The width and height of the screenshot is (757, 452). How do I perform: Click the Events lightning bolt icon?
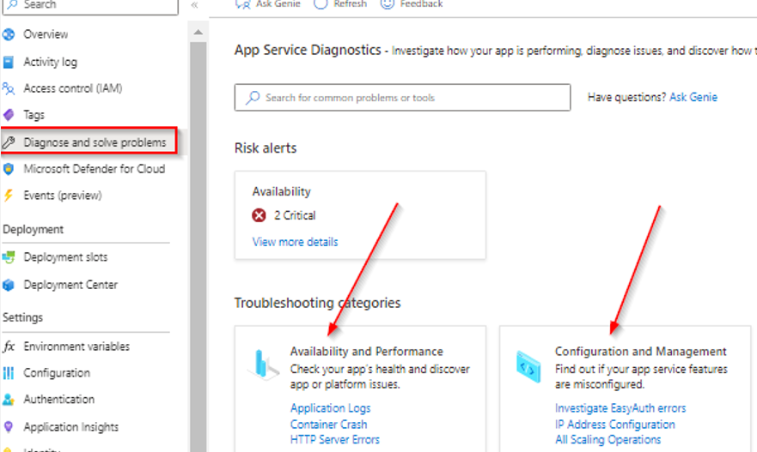(x=9, y=196)
